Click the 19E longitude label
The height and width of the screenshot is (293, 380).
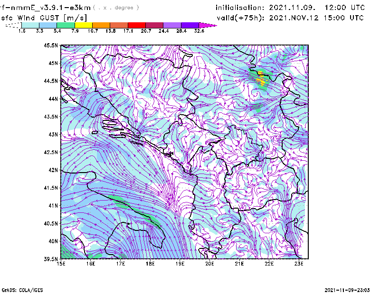pyautogui.click(x=180, y=264)
